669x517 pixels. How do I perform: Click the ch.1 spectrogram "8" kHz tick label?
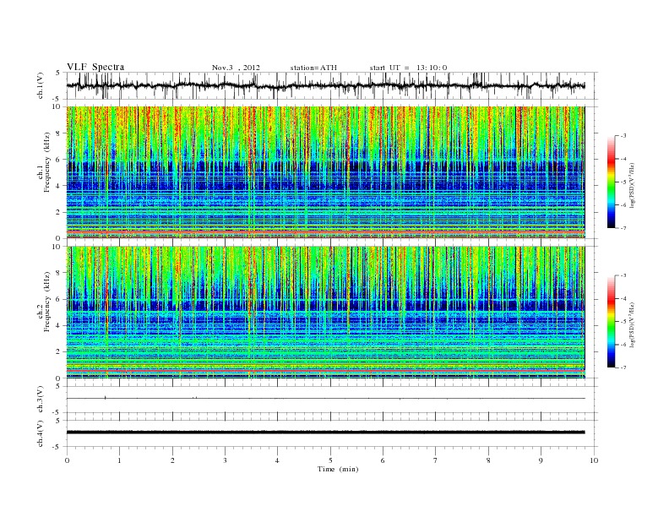(x=59, y=133)
